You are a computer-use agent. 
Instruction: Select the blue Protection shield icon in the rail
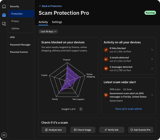4,15
